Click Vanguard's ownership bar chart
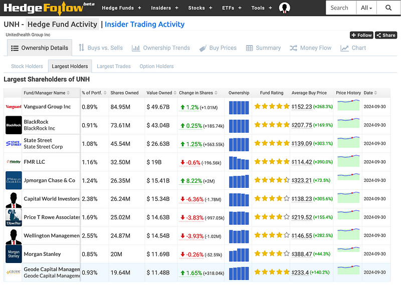 [x=239, y=107]
